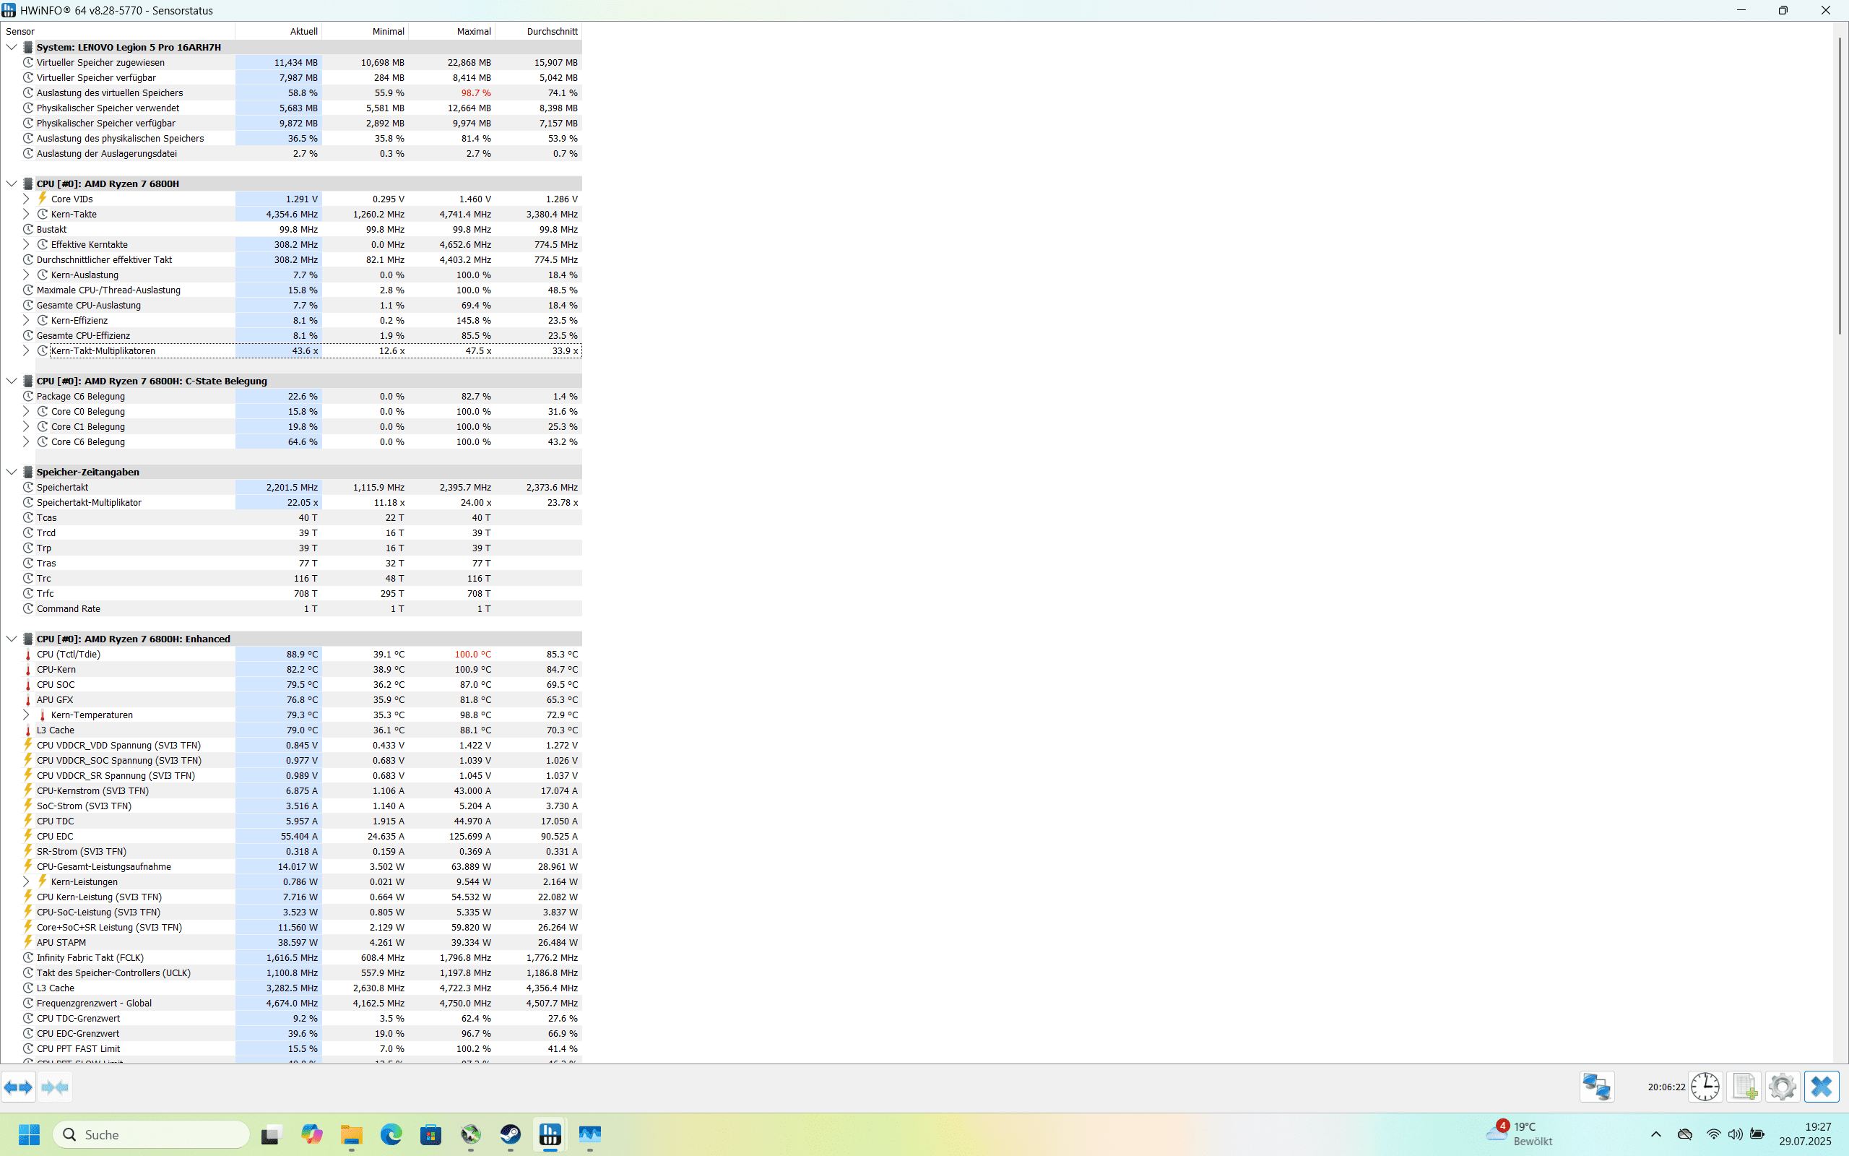Expand the Core VIDs entry
Image resolution: width=1849 pixels, height=1156 pixels.
(x=26, y=199)
